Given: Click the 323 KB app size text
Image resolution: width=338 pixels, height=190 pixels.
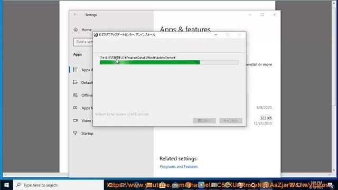Looking at the screenshot, I should tap(266, 118).
